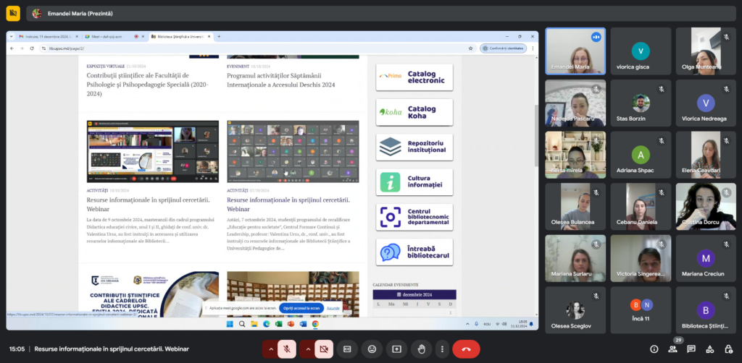Viewport: 742px width, 363px height.
Task: Open PowerPoint from shared taskbar
Action: [291, 324]
